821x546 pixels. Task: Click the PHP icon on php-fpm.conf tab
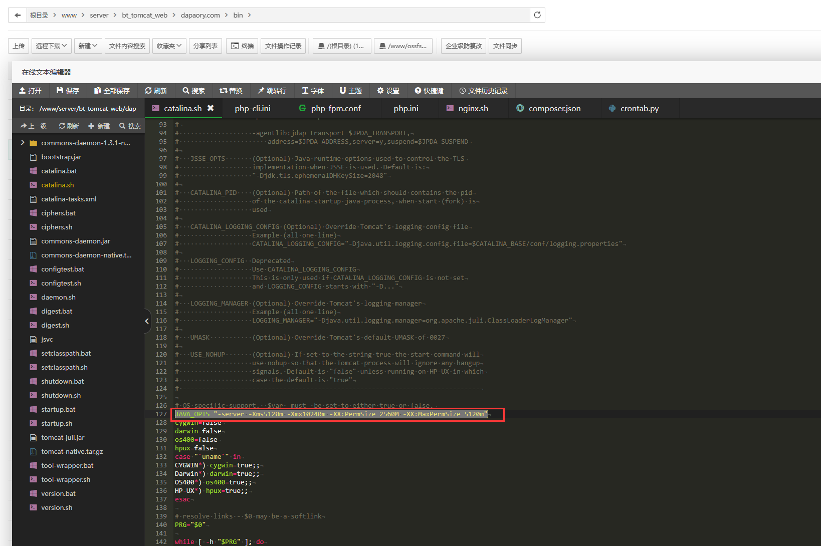point(302,108)
